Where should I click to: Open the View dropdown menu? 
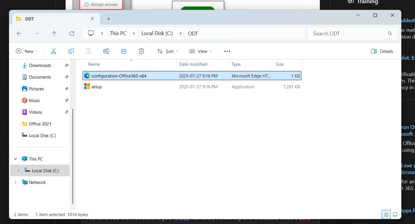[200, 51]
